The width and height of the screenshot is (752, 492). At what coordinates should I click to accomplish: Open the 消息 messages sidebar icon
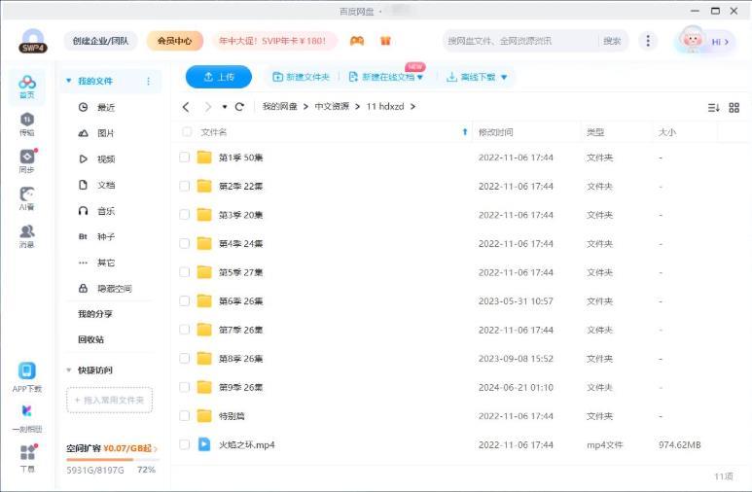pyautogui.click(x=27, y=236)
